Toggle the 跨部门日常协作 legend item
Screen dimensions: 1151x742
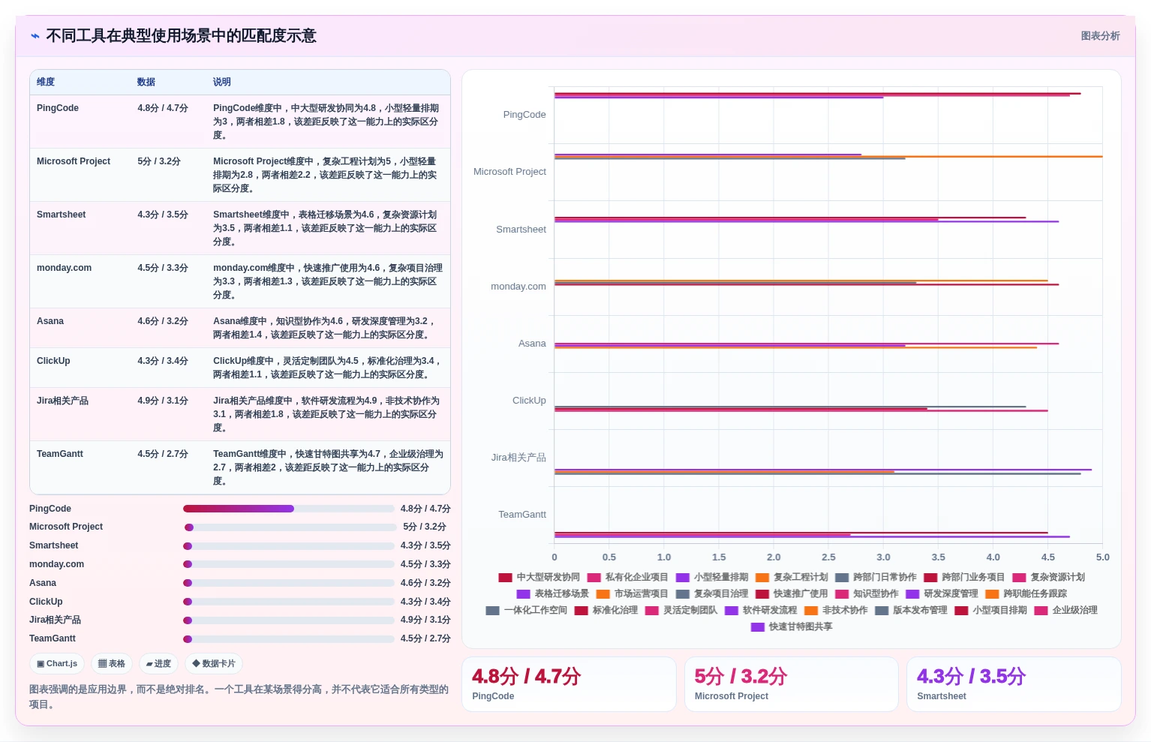click(x=876, y=578)
